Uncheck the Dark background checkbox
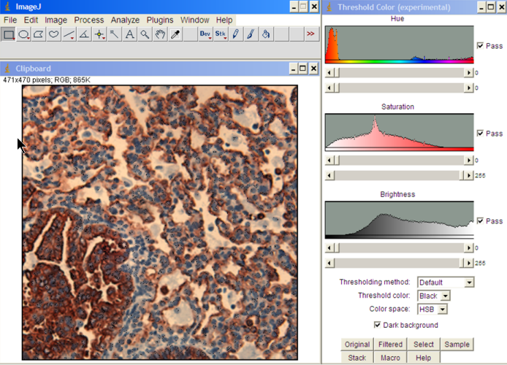Viewport: 507px width, 365px height. point(377,325)
